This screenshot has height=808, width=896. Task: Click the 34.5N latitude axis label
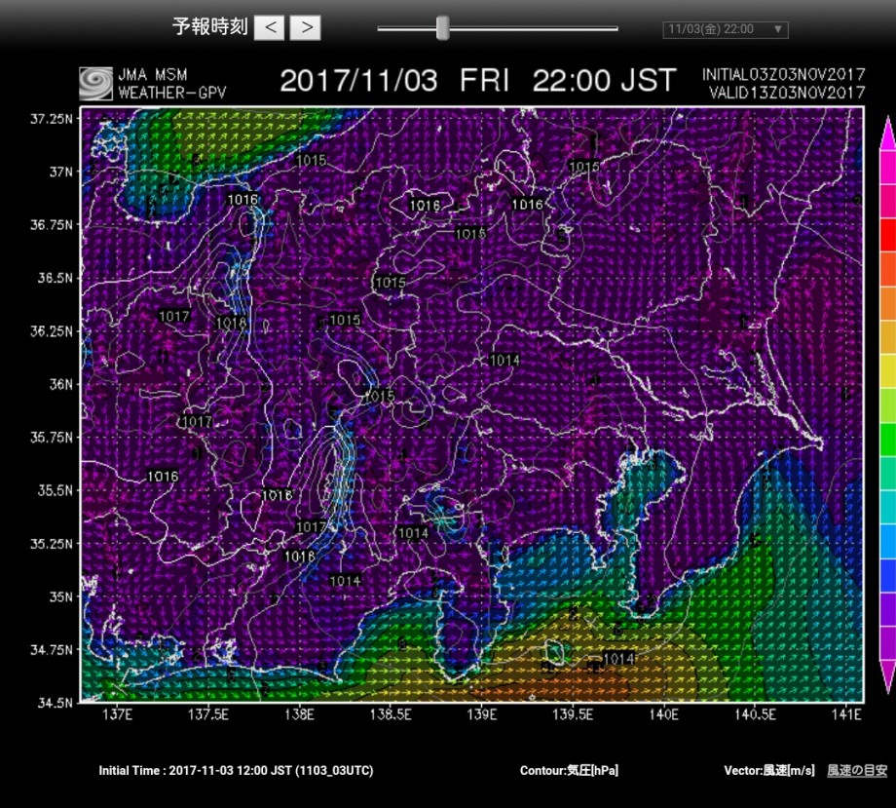pyautogui.click(x=55, y=702)
